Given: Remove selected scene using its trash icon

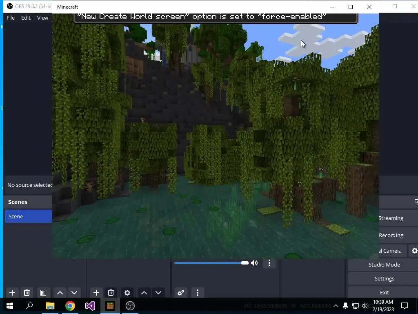Looking at the screenshot, I should coord(27,293).
